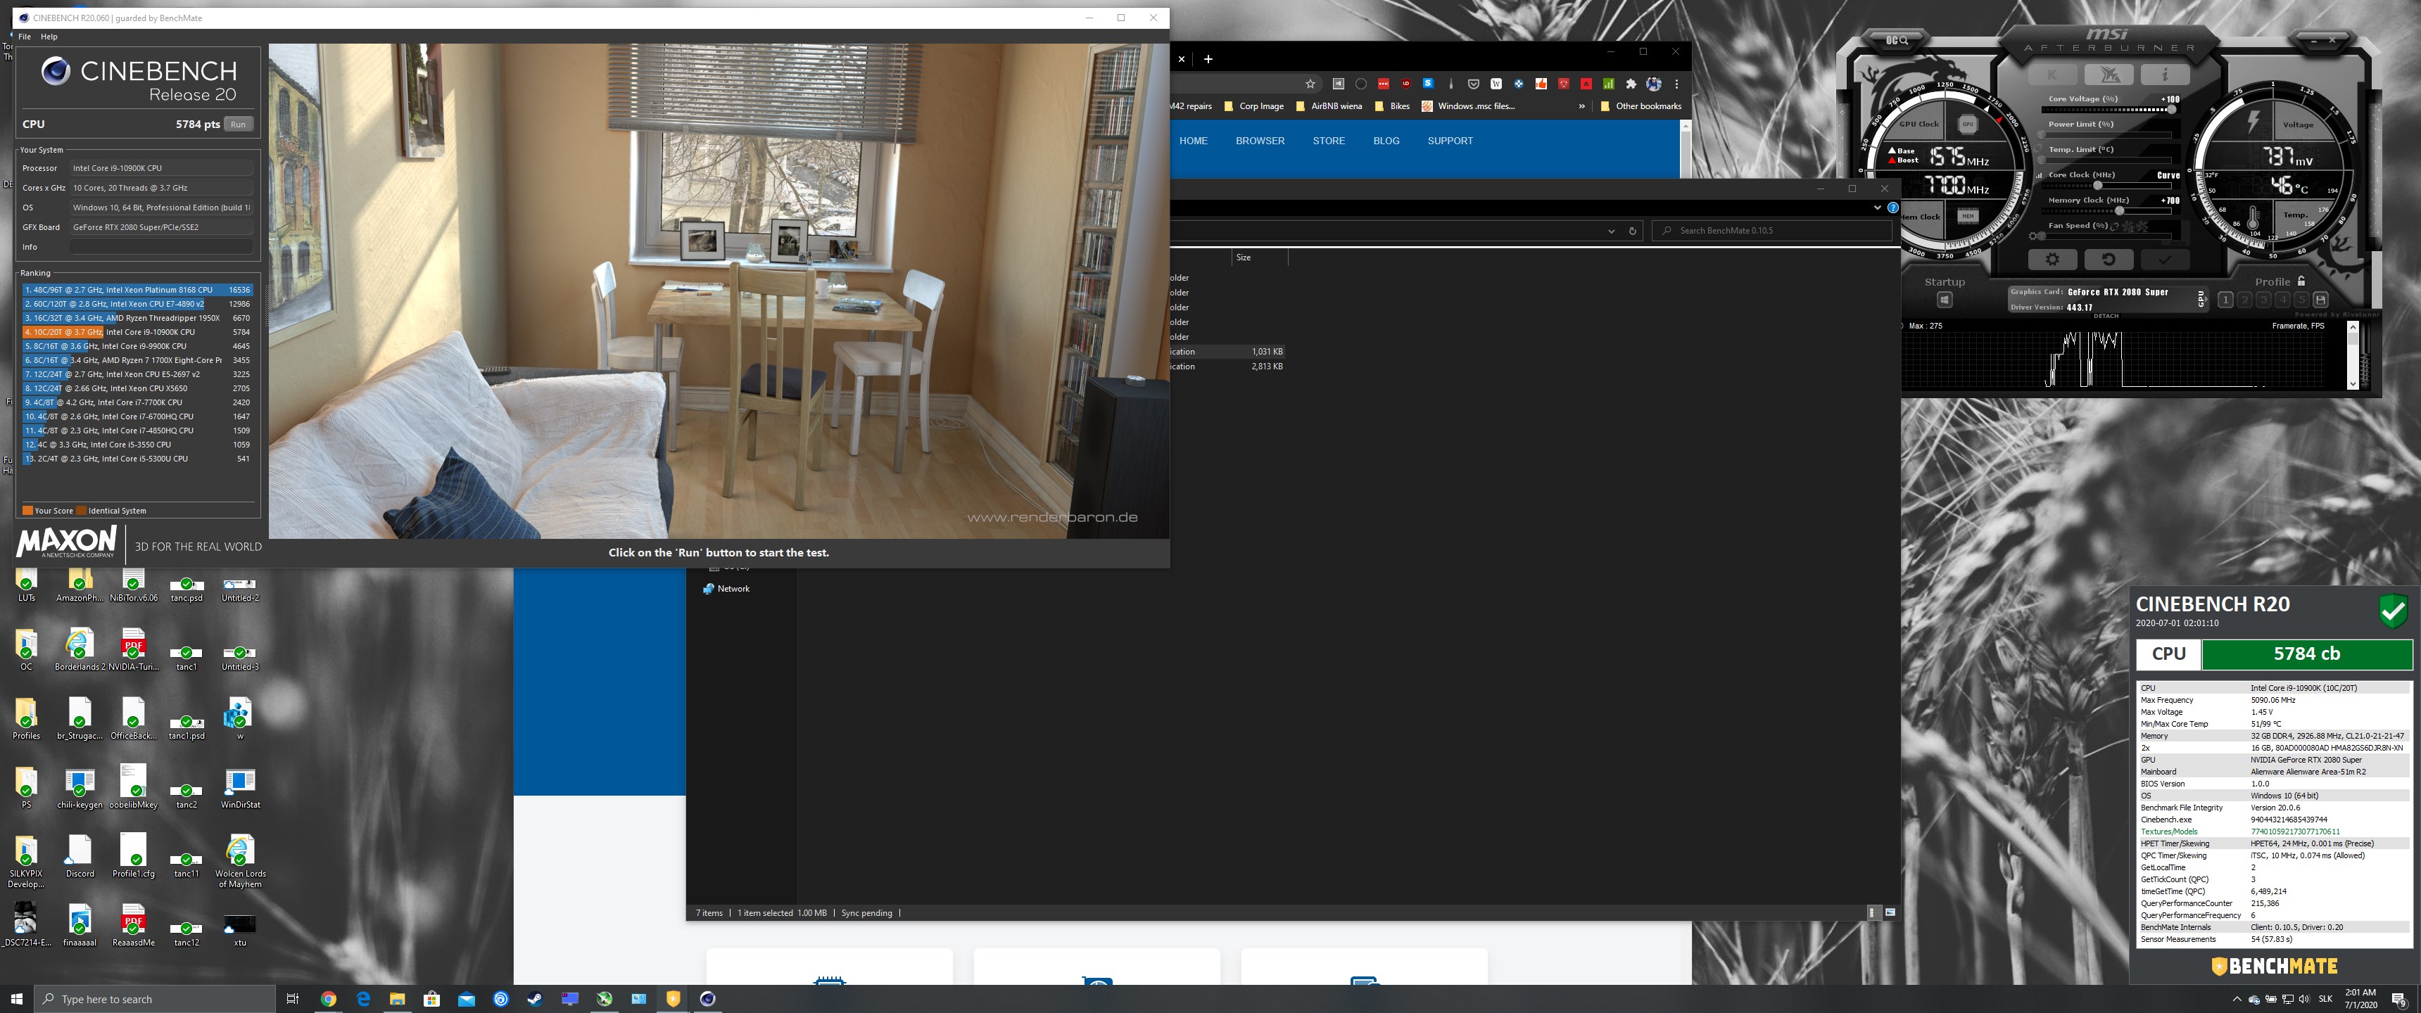Screen dimensions: 2421x1013
Task: Open the AirBNB wiena bookmarks folder
Action: coord(1328,106)
